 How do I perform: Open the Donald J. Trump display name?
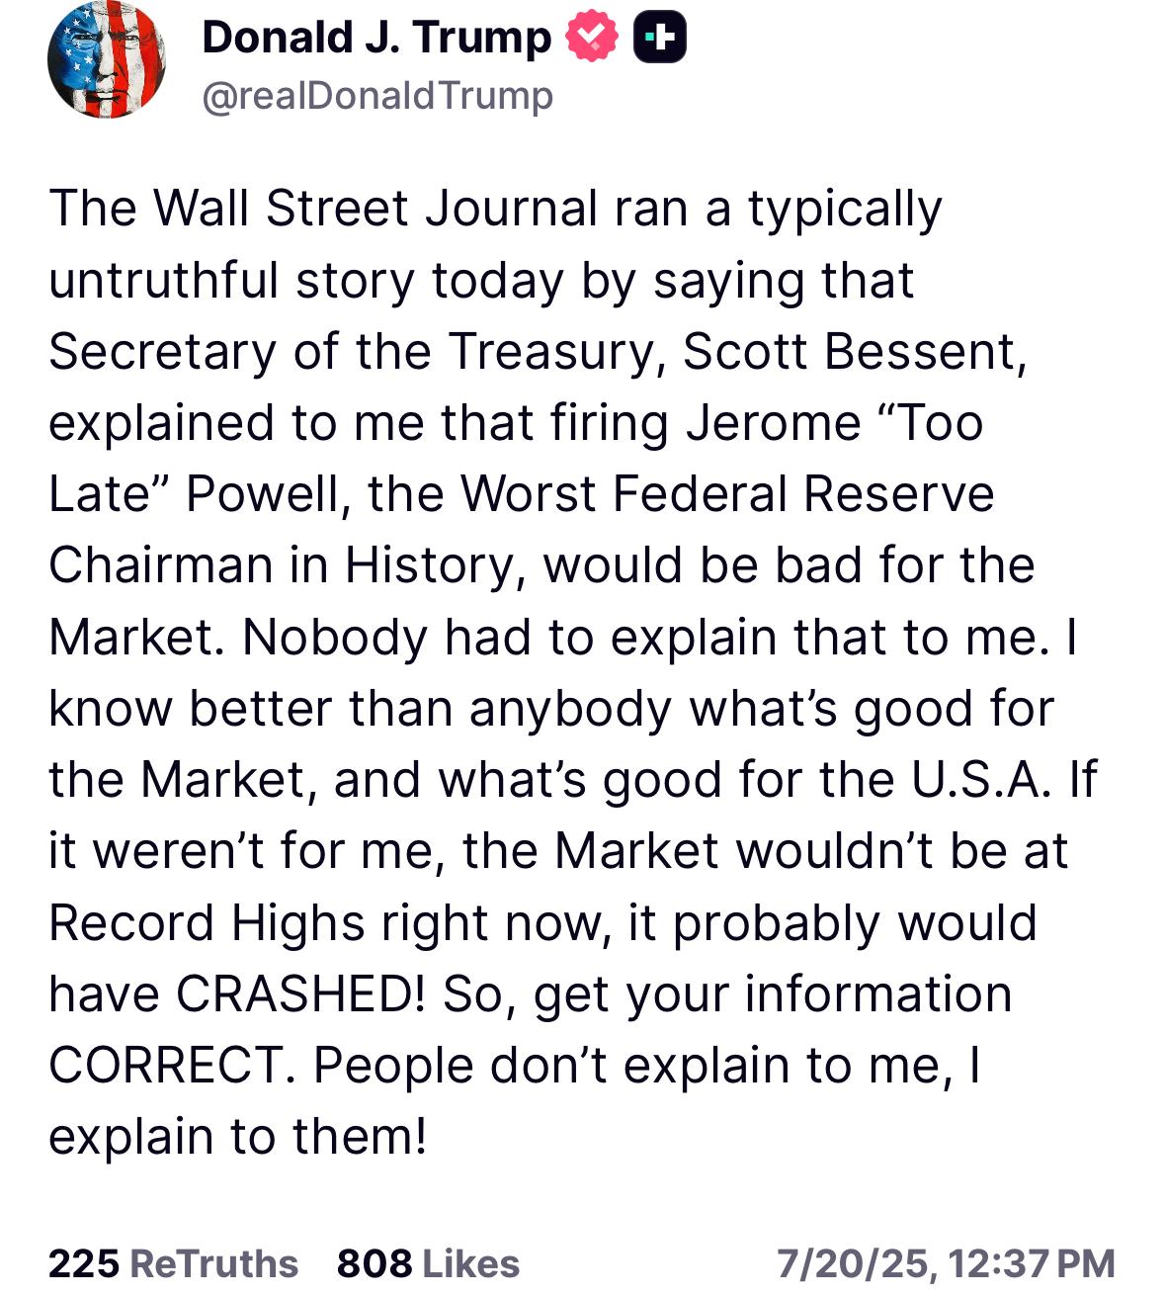376,38
